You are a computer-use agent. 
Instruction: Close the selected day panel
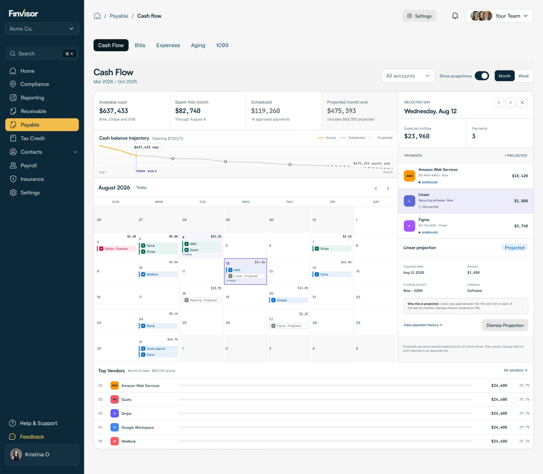[522, 103]
